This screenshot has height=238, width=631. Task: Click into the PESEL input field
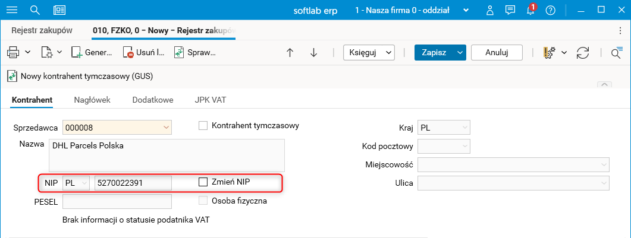point(117,201)
